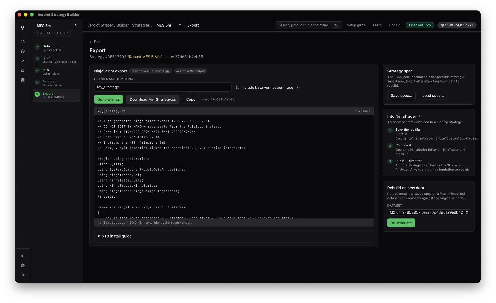The image size is (496, 303).
Task: Go to the Results step
Action: [56, 83]
